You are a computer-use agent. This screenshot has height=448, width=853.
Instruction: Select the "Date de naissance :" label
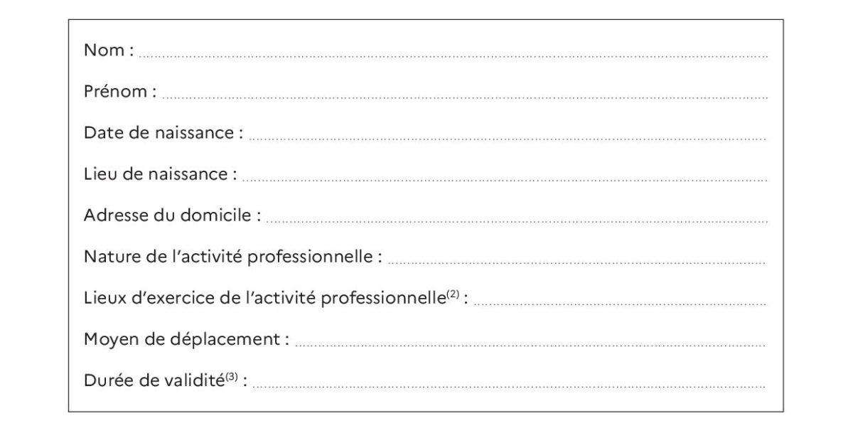tap(163, 132)
